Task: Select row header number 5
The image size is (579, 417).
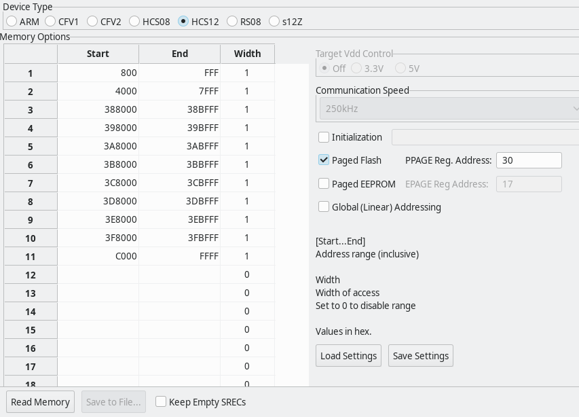Action: [x=31, y=146]
